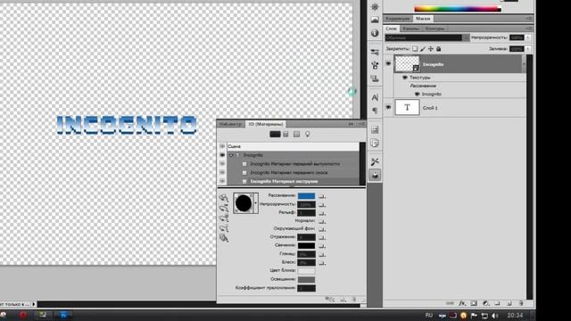Switch to the Навигатор tab
Screen dimensions: 571x321
click(x=231, y=124)
